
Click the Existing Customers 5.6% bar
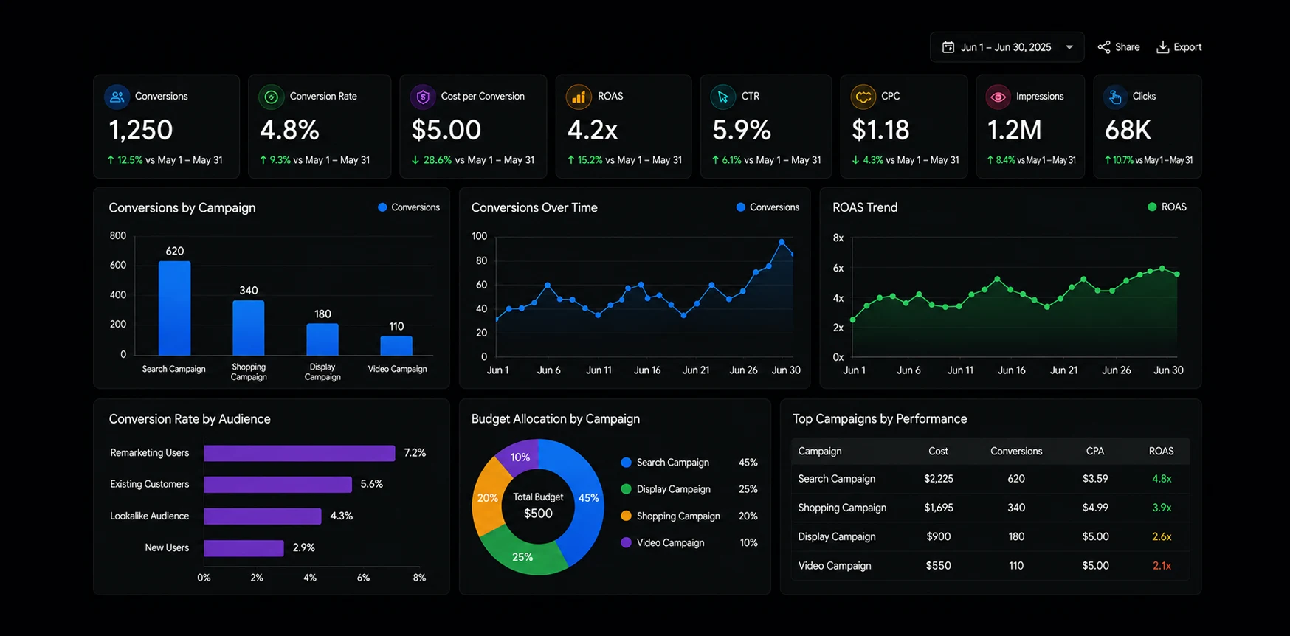(x=278, y=485)
